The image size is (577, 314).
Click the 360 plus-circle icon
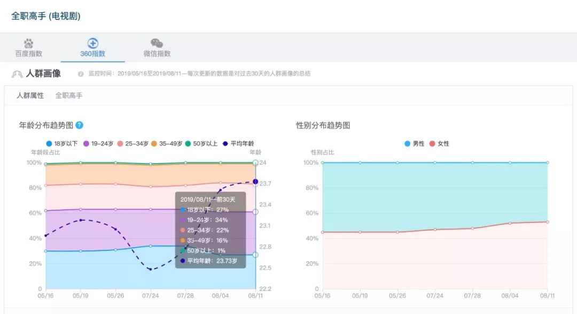point(92,43)
